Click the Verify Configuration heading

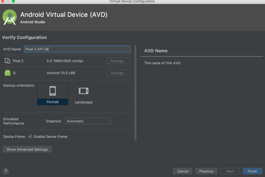click(x=24, y=38)
